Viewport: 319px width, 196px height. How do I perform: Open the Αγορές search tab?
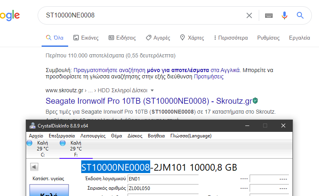click(x=158, y=38)
